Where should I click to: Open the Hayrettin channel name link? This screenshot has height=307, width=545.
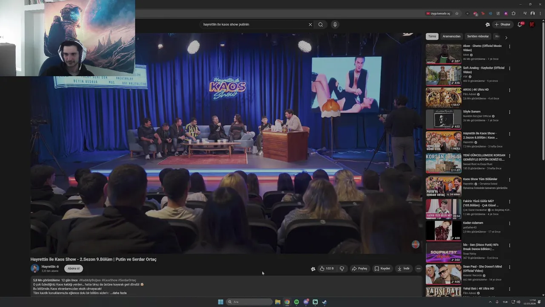tap(49, 266)
